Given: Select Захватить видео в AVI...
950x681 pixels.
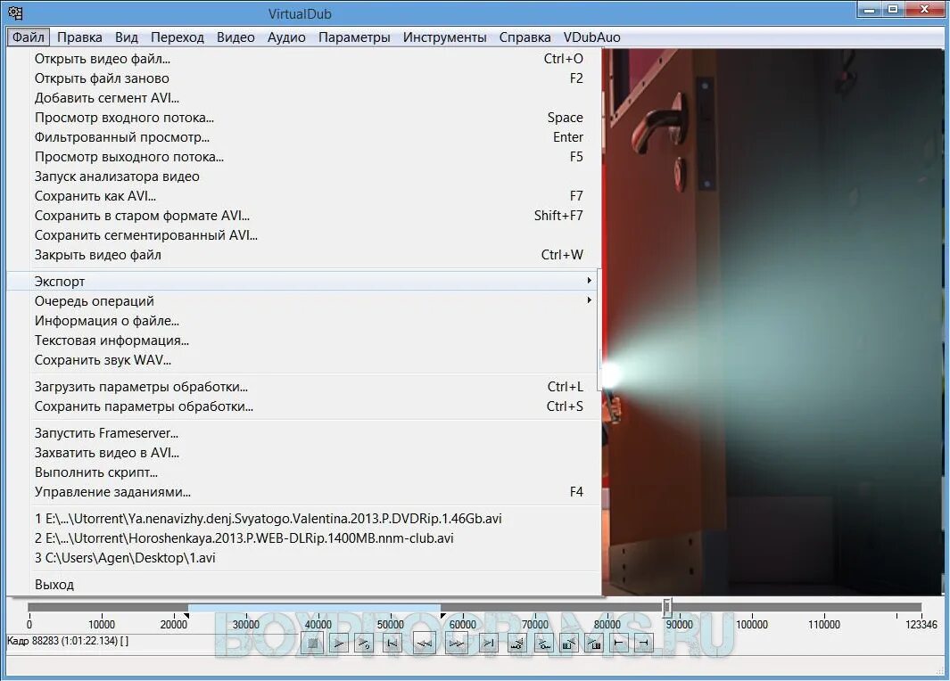Looking at the screenshot, I should (302, 453).
